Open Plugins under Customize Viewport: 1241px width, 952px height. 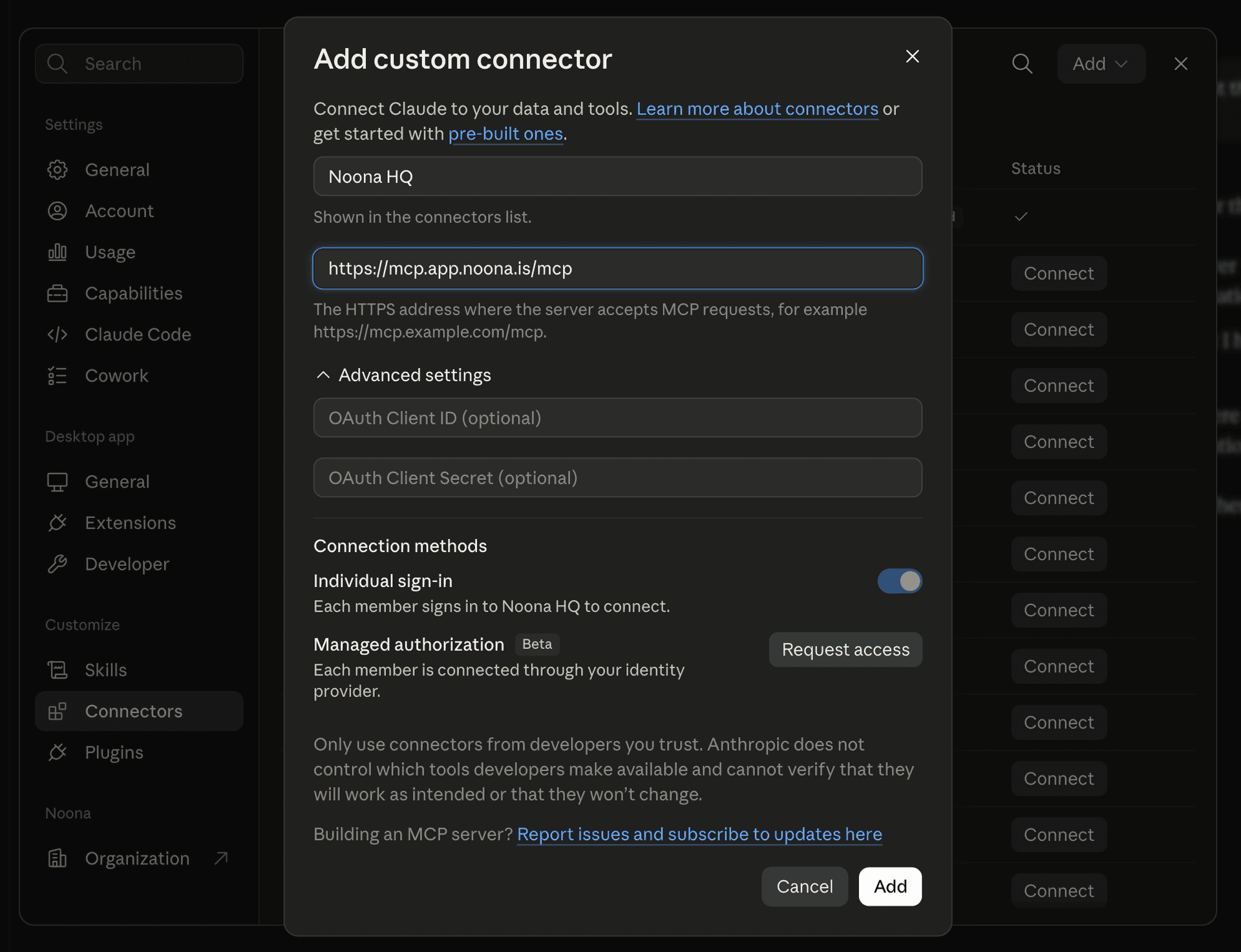pos(139,752)
